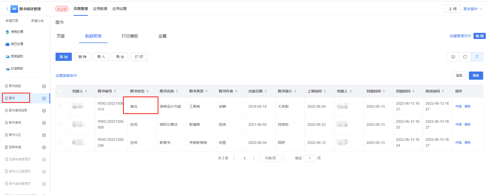Open the 10条/页 page size dropdown

[x=273, y=158]
